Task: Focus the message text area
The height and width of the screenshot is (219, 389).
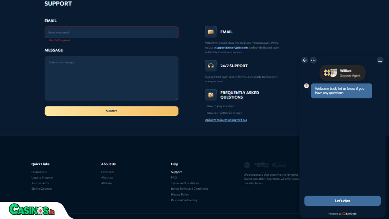Action: [x=112, y=78]
